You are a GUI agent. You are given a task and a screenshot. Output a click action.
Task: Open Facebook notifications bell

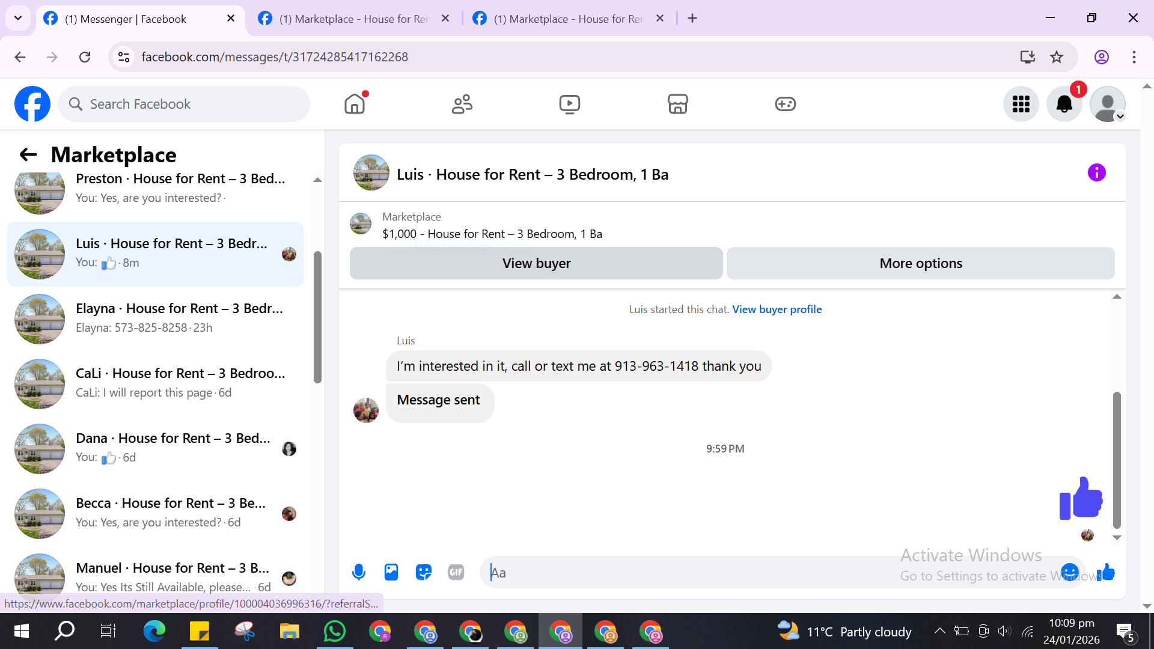click(x=1064, y=105)
